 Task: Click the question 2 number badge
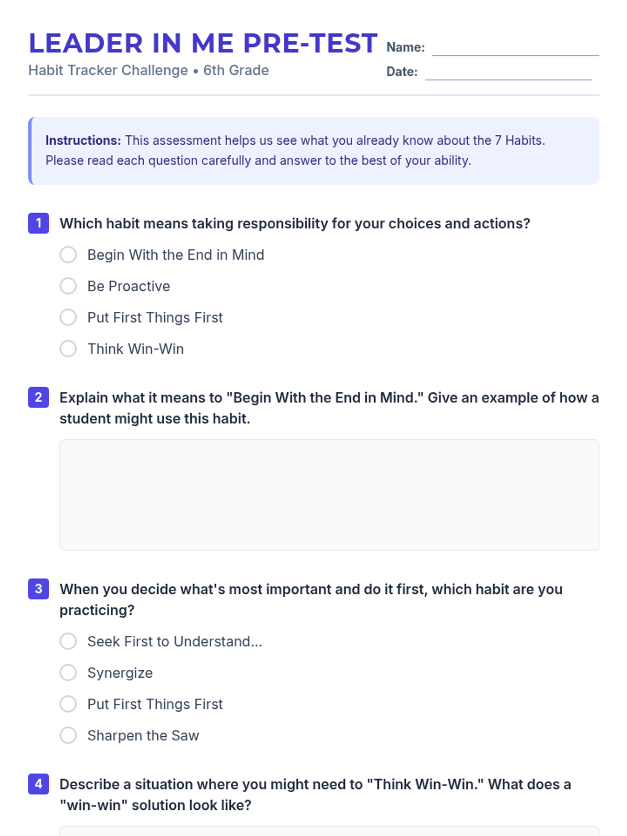pyautogui.click(x=39, y=398)
